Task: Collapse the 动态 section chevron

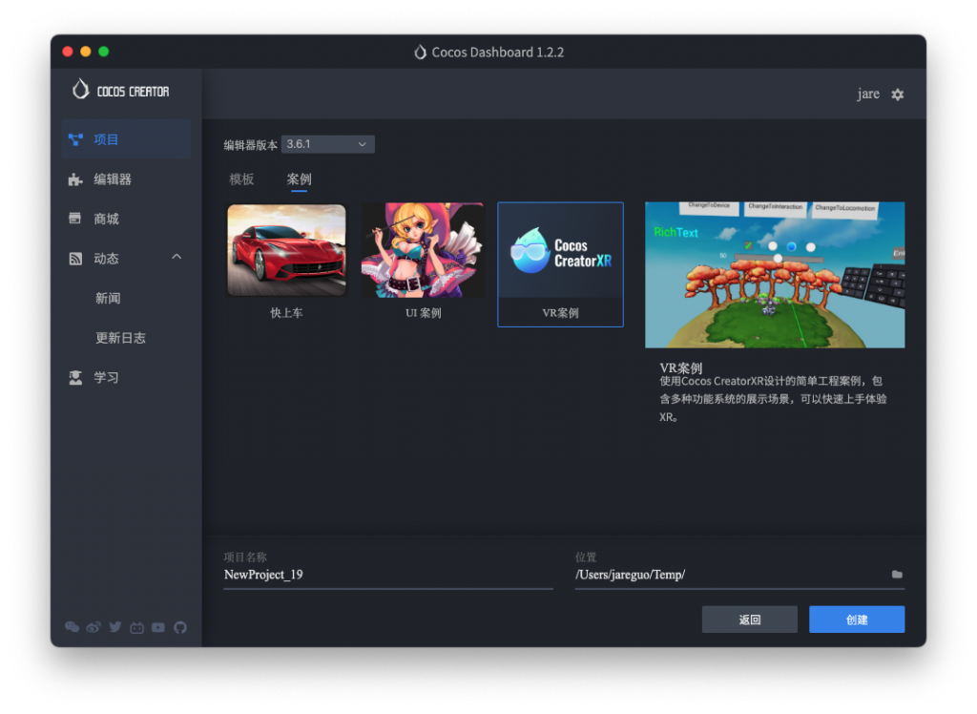Action: (177, 257)
